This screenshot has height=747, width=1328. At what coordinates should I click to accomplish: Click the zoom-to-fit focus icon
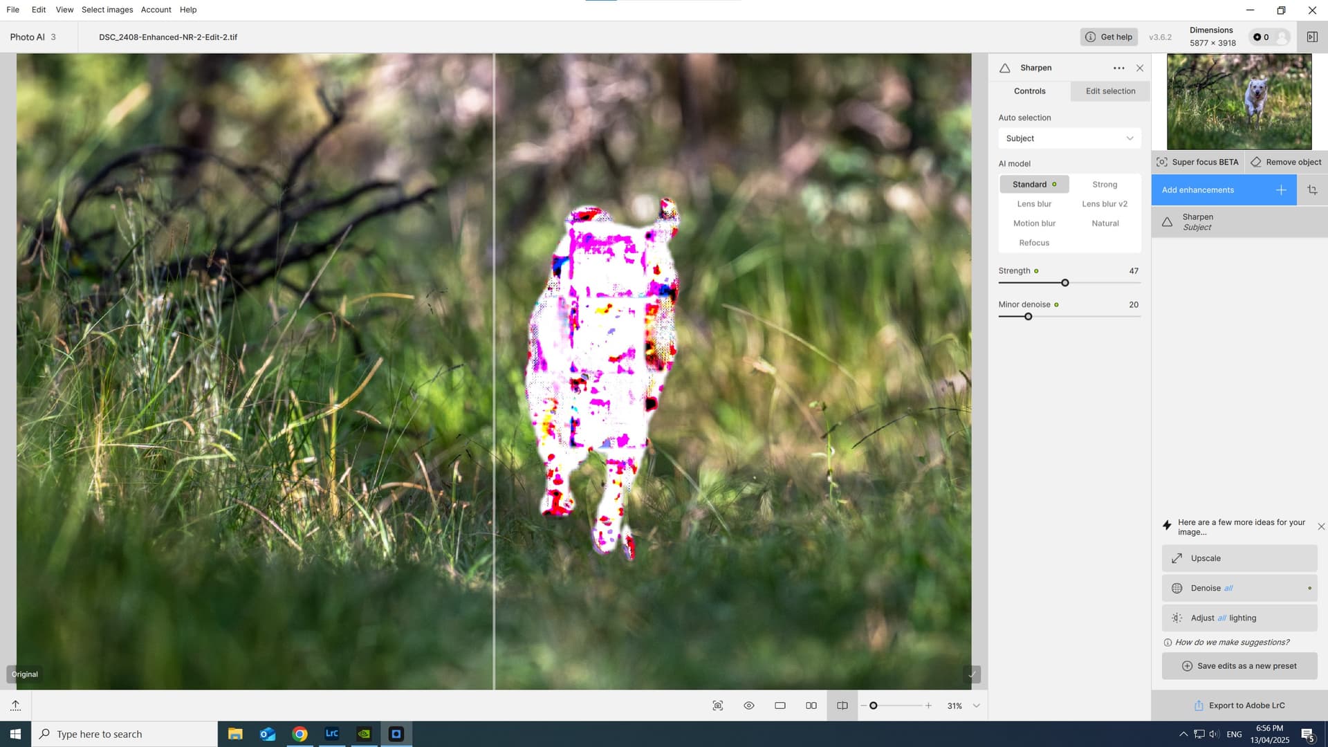tap(717, 705)
